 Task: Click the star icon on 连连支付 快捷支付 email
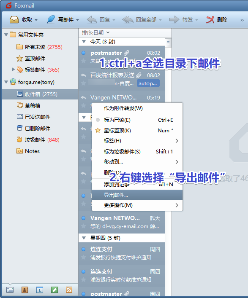pyautogui.click(x=83, y=258)
